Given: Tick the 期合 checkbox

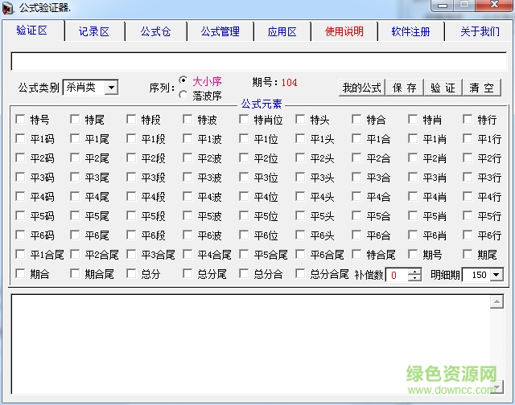Looking at the screenshot, I should pyautogui.click(x=20, y=273).
